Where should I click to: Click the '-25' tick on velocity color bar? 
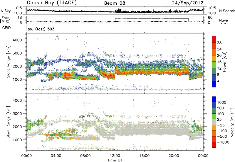coord(221,125)
